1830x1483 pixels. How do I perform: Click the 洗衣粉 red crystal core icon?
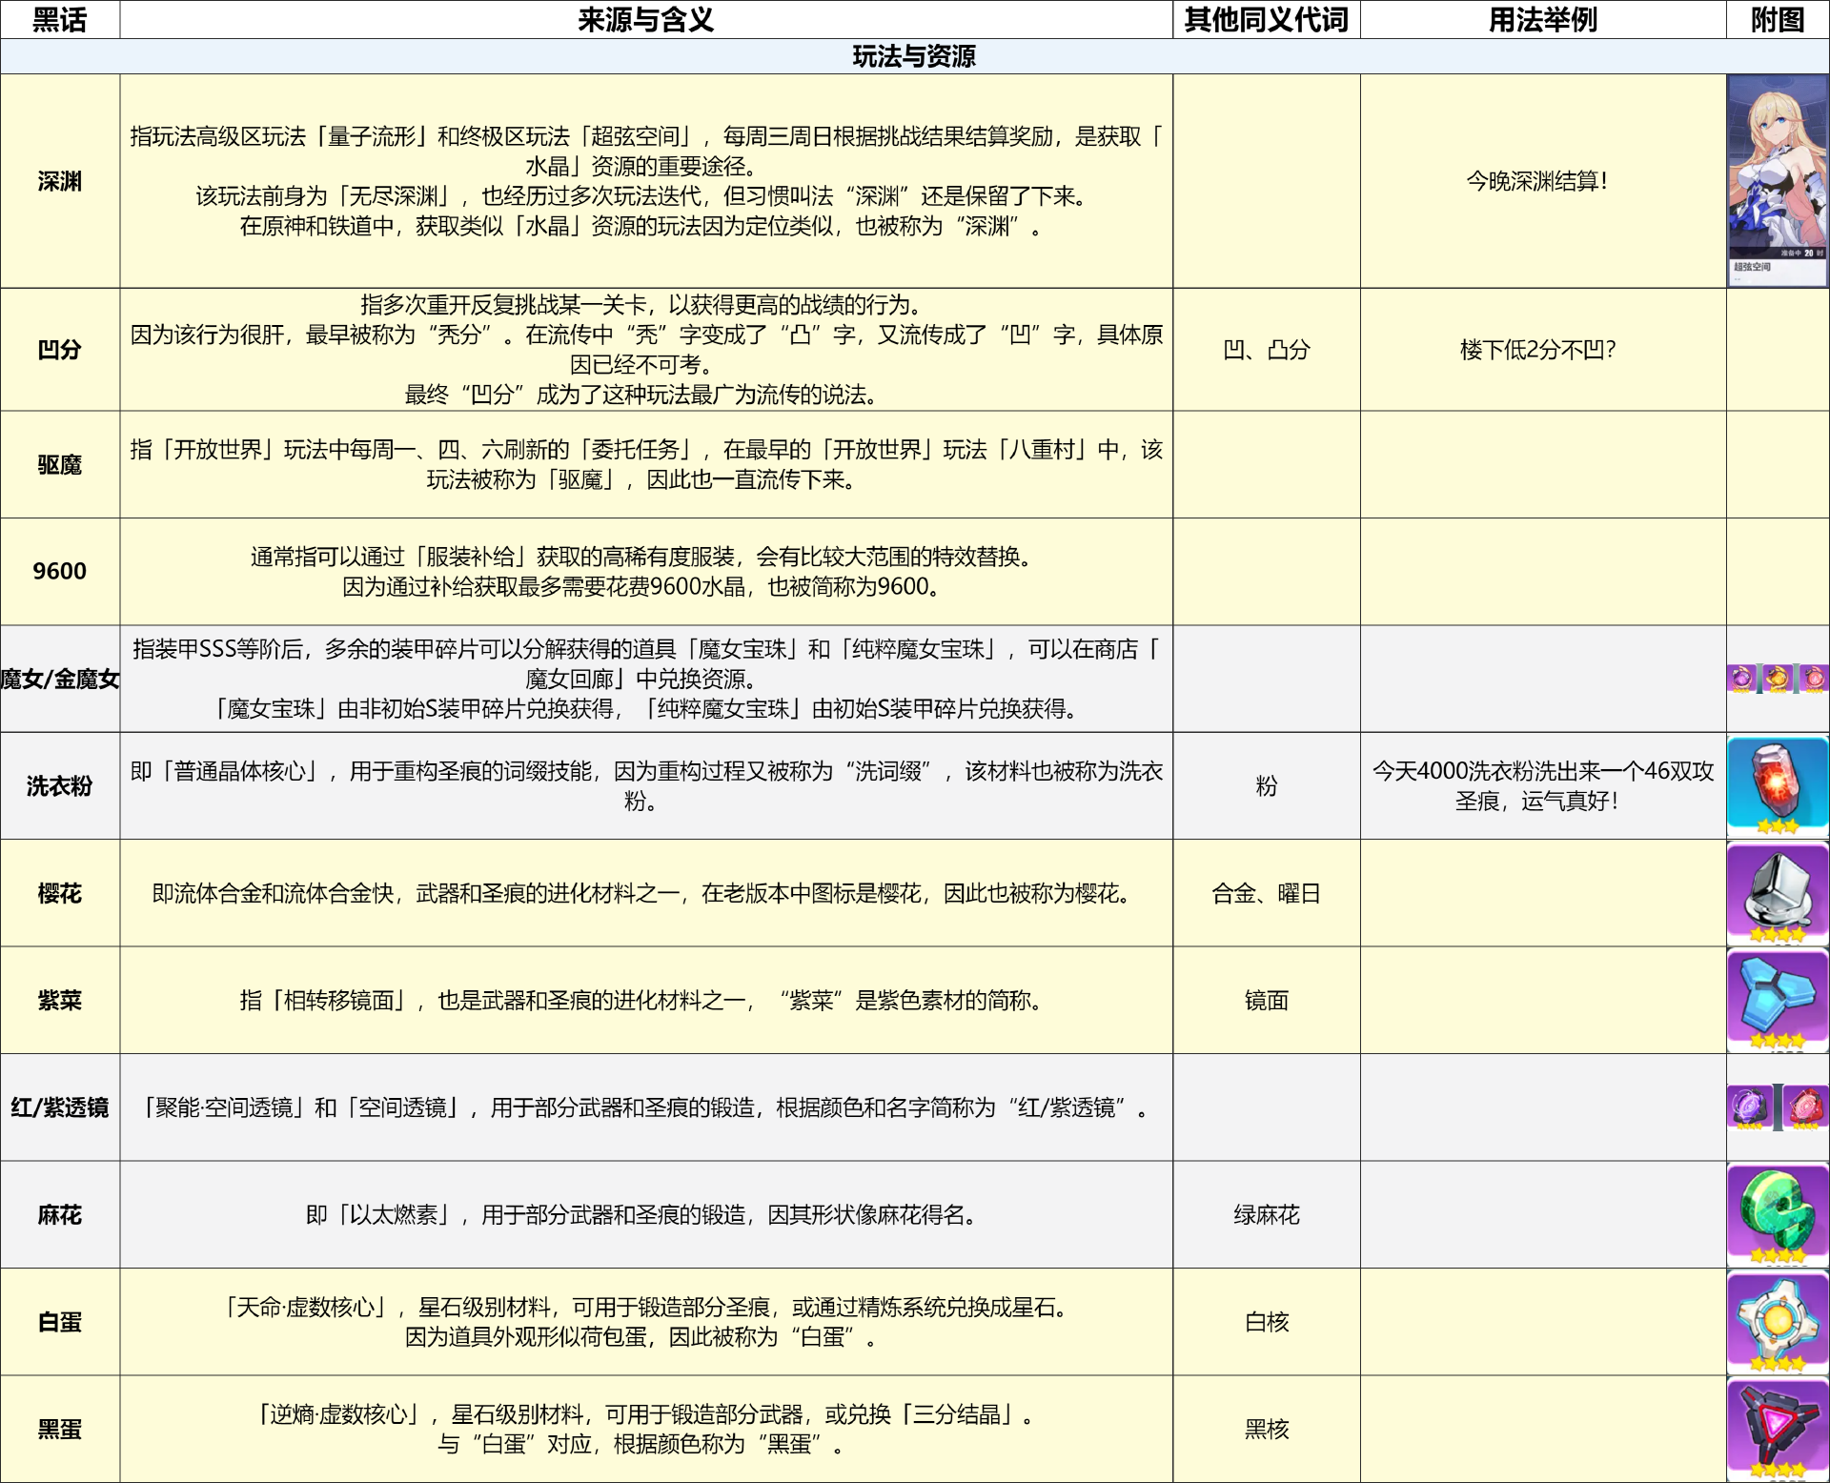(1778, 786)
